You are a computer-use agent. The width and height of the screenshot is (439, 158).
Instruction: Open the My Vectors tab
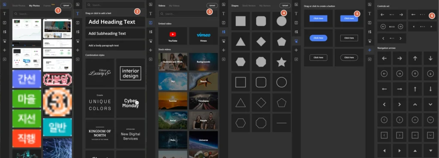point(265,6)
